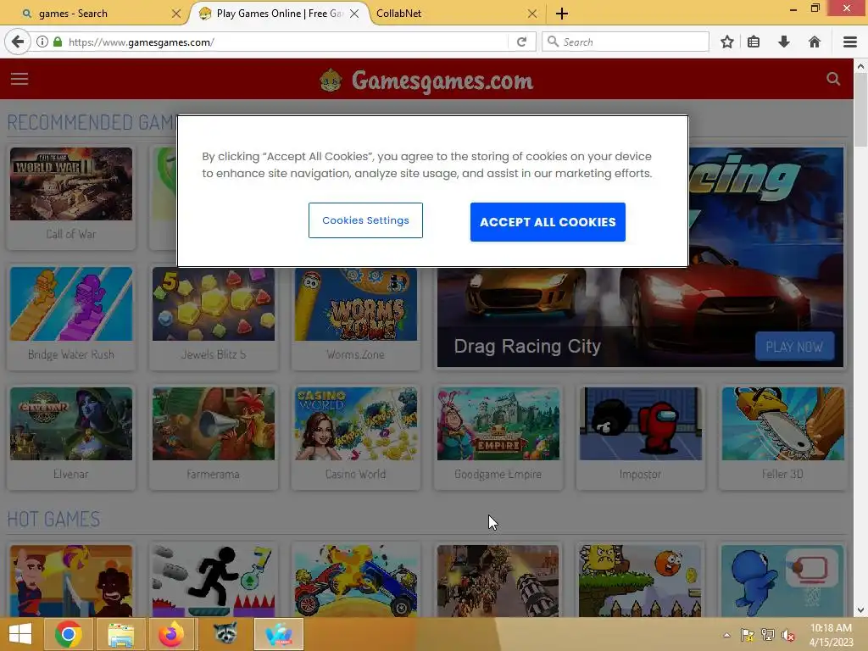Close the CollabNet tab
This screenshot has height=651, width=868.
tap(532, 14)
